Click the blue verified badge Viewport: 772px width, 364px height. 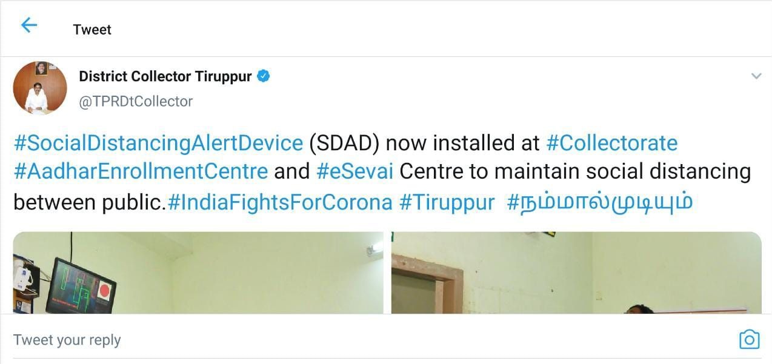pos(264,76)
